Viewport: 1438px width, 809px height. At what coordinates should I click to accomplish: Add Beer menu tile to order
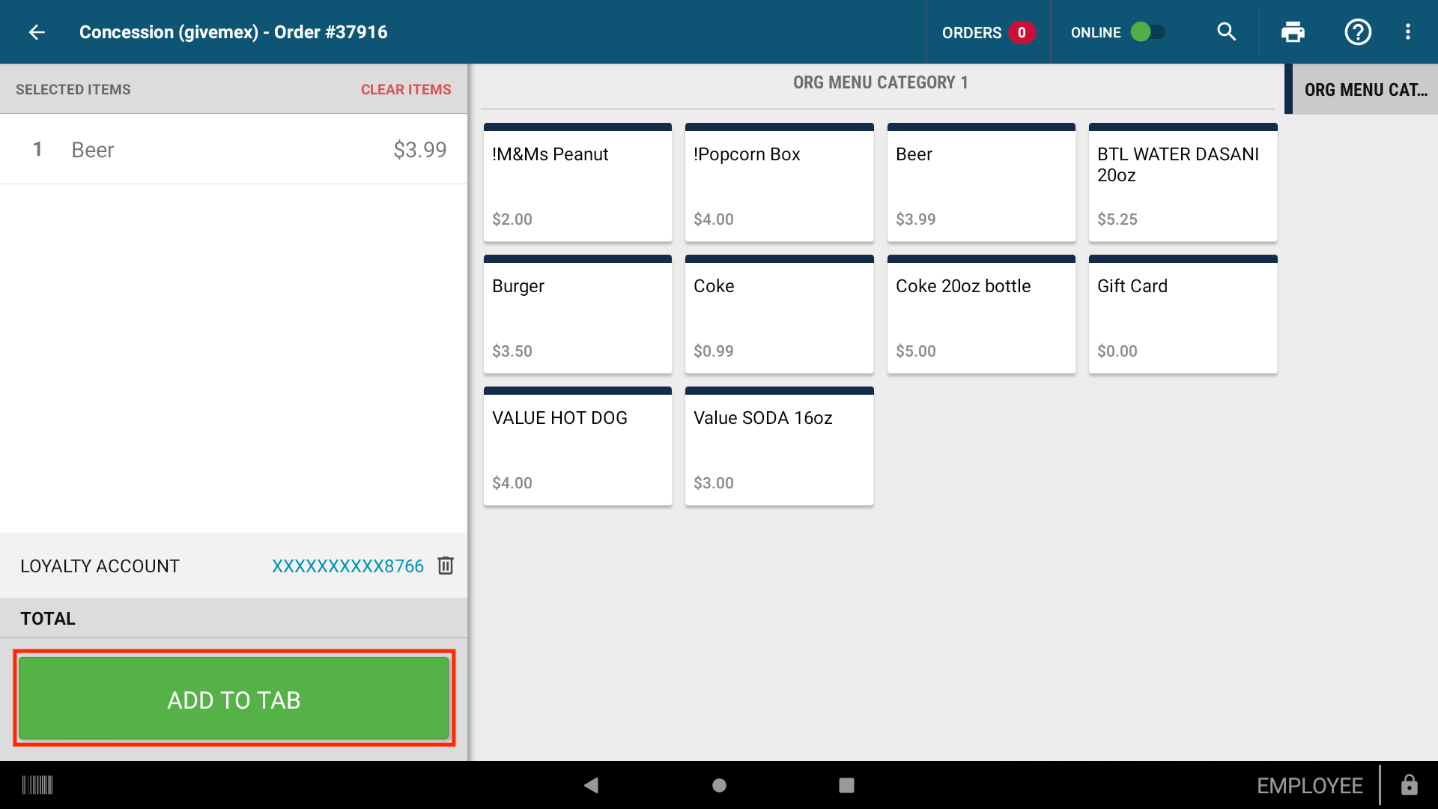tap(981, 182)
